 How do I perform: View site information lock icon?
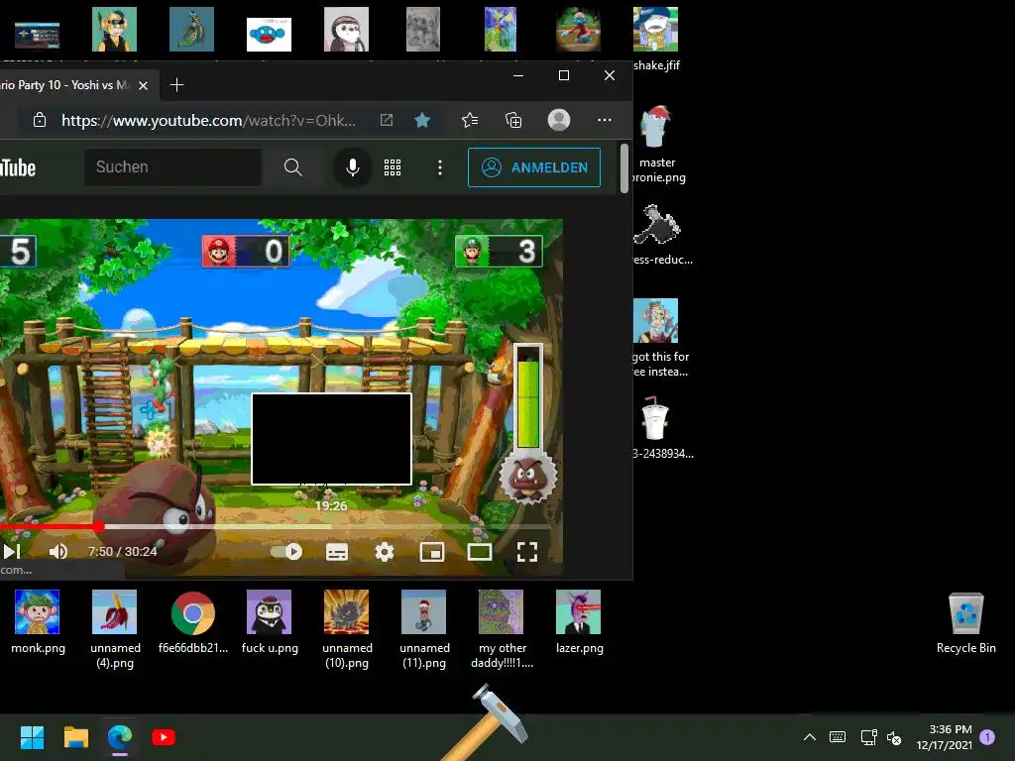[40, 120]
